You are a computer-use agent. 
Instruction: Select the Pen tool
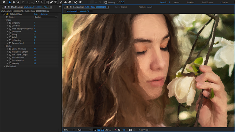pyautogui.click(x=51, y=2)
